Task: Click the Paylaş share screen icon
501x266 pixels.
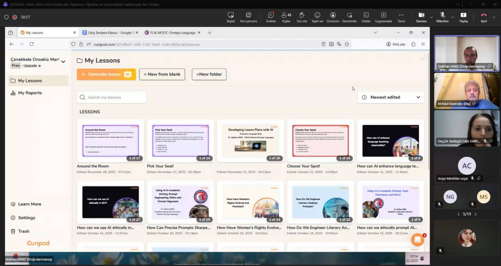Action: point(463,15)
